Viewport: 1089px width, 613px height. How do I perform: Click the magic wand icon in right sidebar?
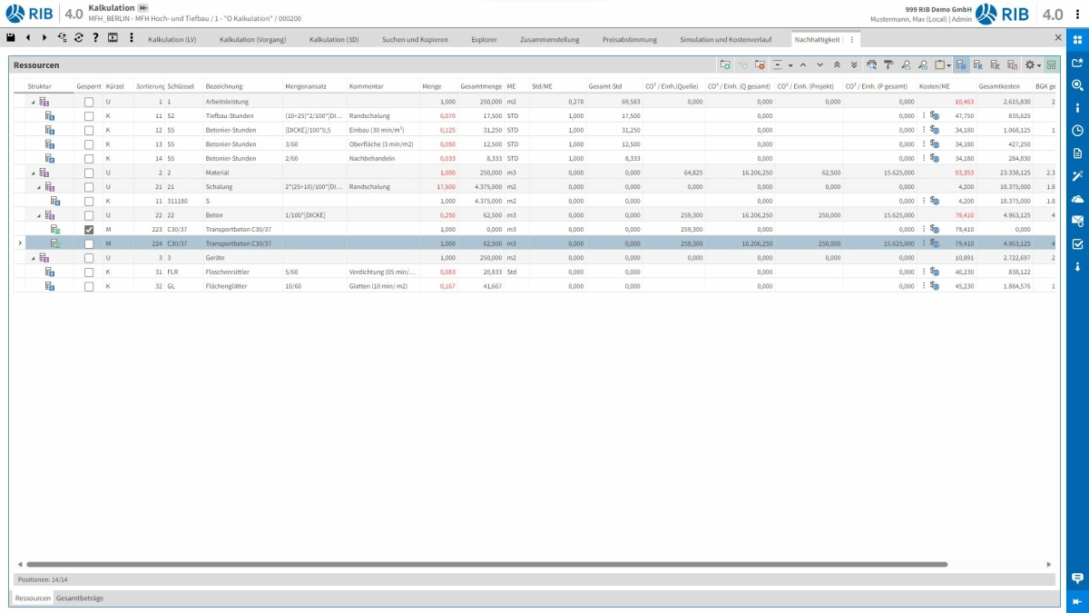tap(1077, 175)
